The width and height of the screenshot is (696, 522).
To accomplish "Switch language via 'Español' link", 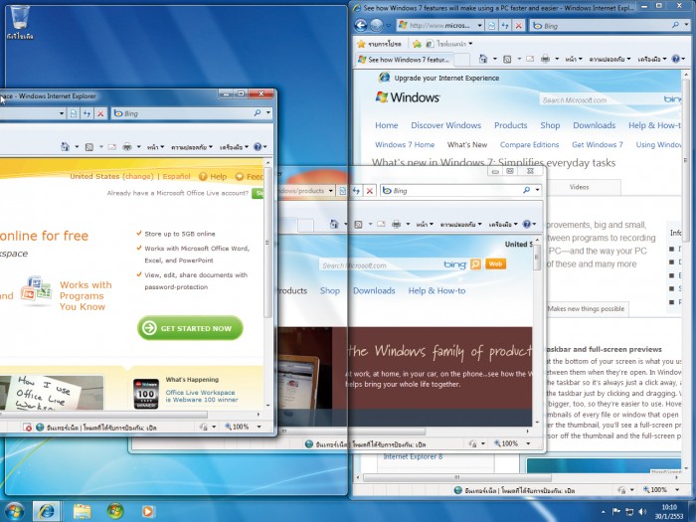I will coord(176,176).
